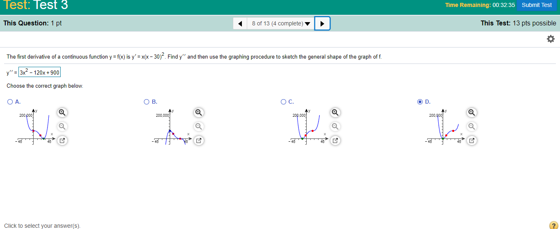The height and width of the screenshot is (229, 560).
Task: Click 'Choose the correct graph below' text
Action: point(45,86)
